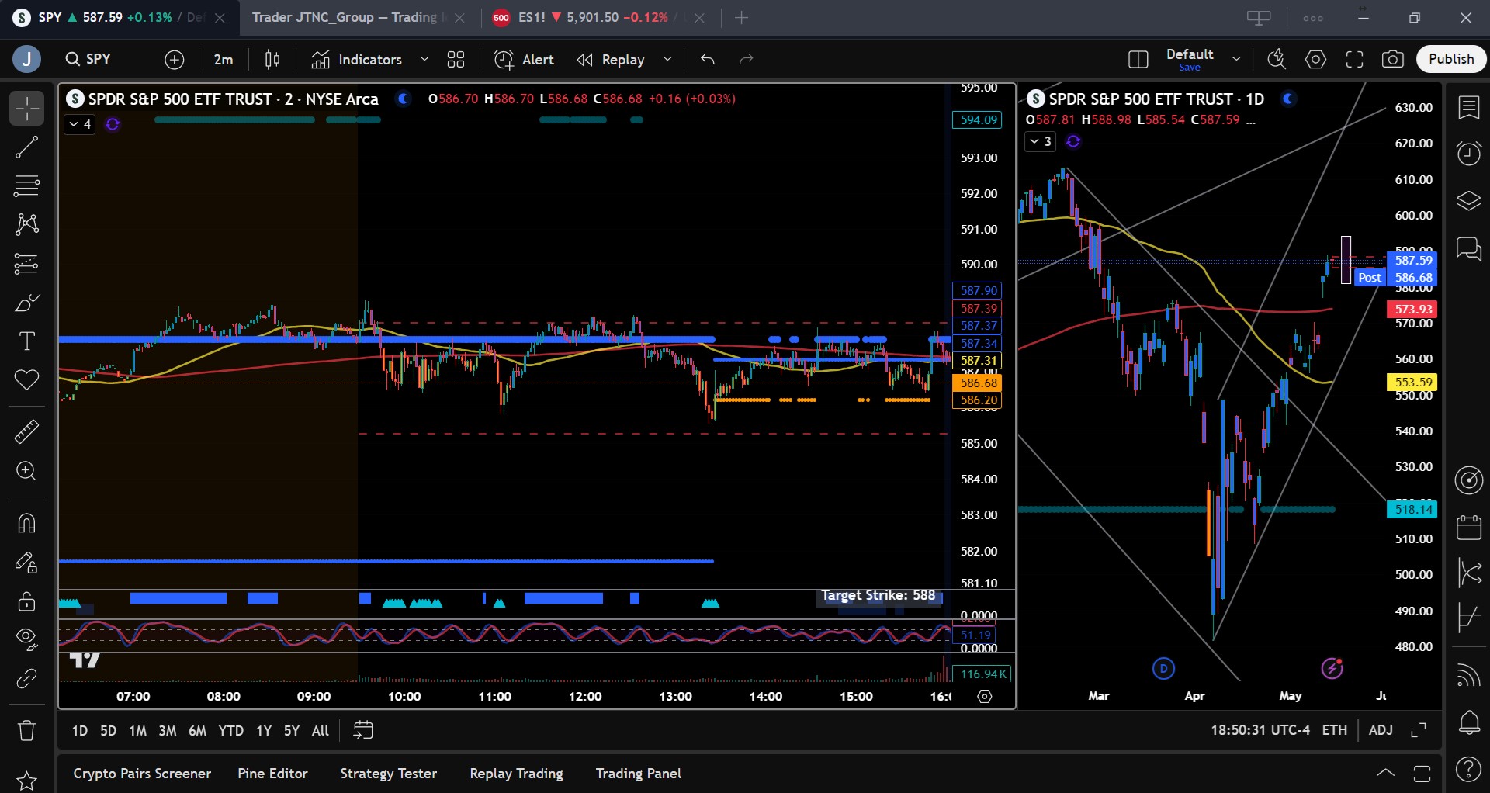This screenshot has height=793, width=1490.
Task: Click the Publish button
Action: (x=1450, y=59)
